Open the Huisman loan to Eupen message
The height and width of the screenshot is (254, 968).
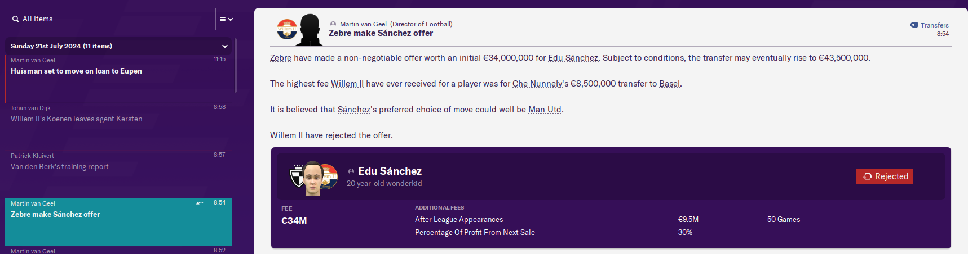coord(76,71)
